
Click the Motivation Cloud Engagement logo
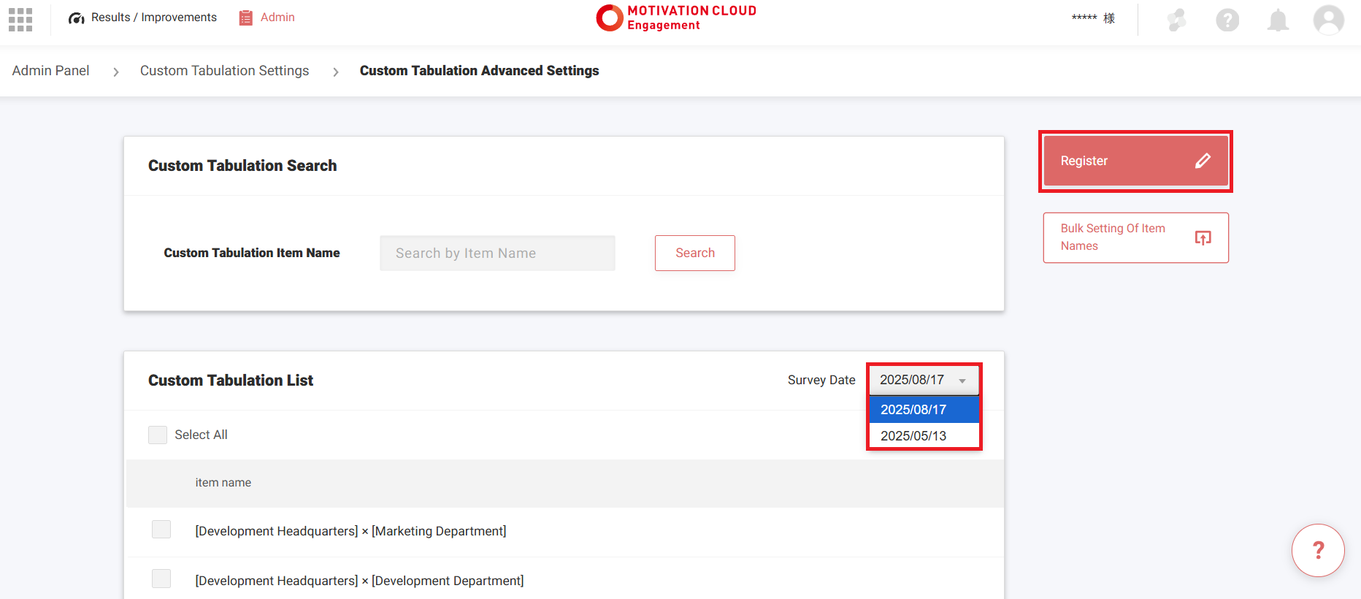pyautogui.click(x=676, y=18)
